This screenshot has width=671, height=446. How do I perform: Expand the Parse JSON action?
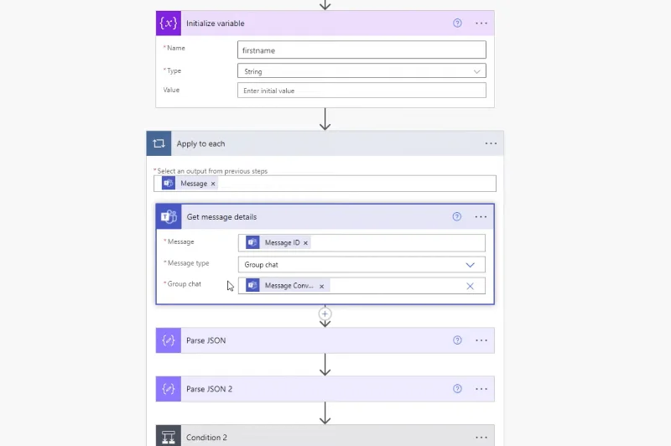click(325, 340)
